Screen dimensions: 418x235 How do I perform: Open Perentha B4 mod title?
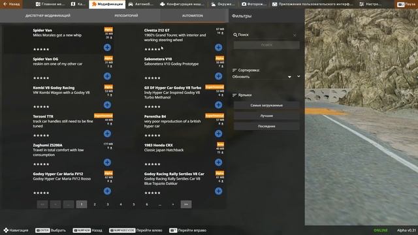coord(155,116)
